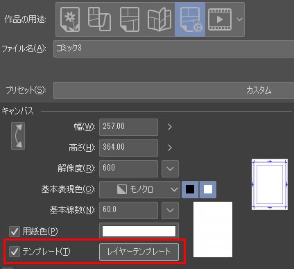
Task: Swap width and height with arrows icon
Action: (18, 136)
